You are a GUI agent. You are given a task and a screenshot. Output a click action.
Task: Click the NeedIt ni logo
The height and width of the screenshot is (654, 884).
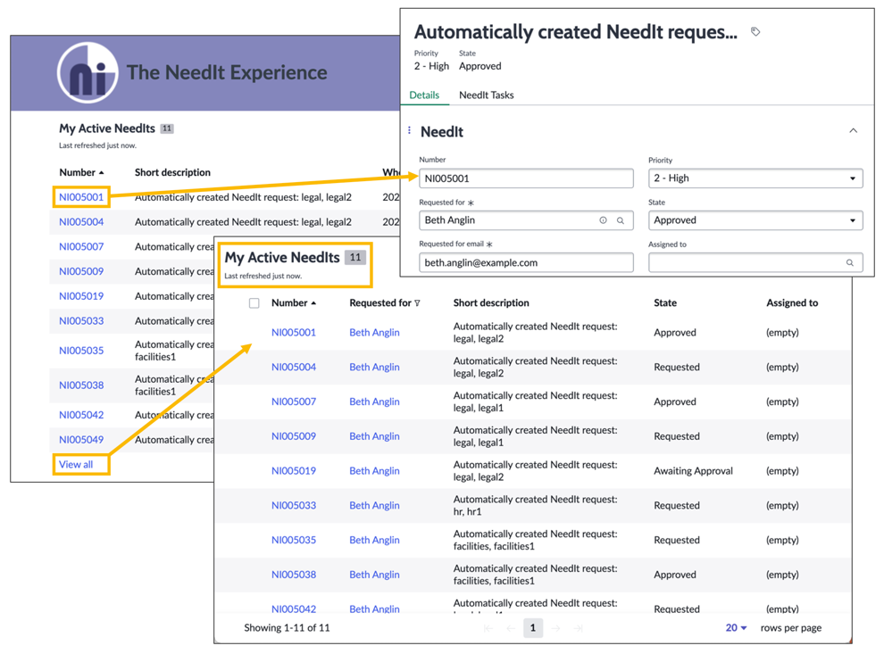88,72
